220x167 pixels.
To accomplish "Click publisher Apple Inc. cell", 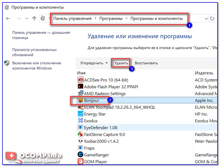I will (x=204, y=101).
